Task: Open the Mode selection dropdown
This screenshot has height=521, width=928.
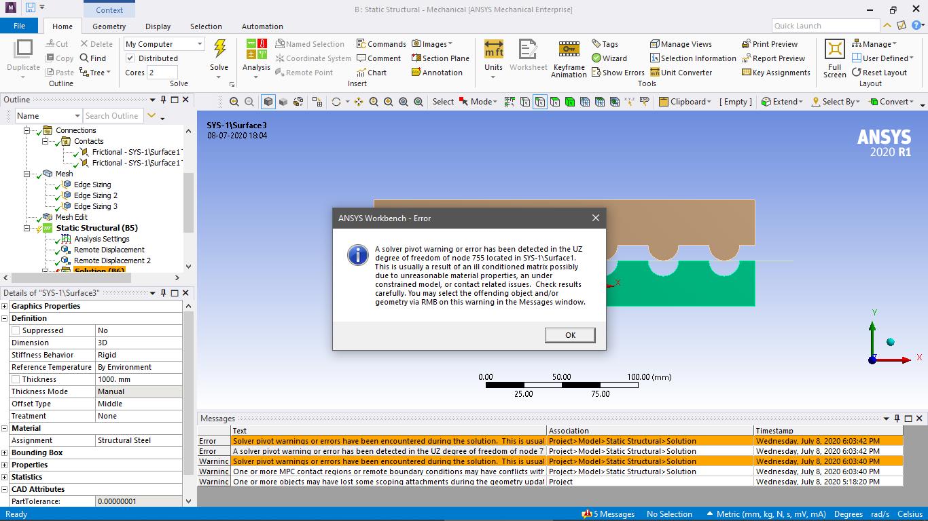Action: tap(478, 102)
